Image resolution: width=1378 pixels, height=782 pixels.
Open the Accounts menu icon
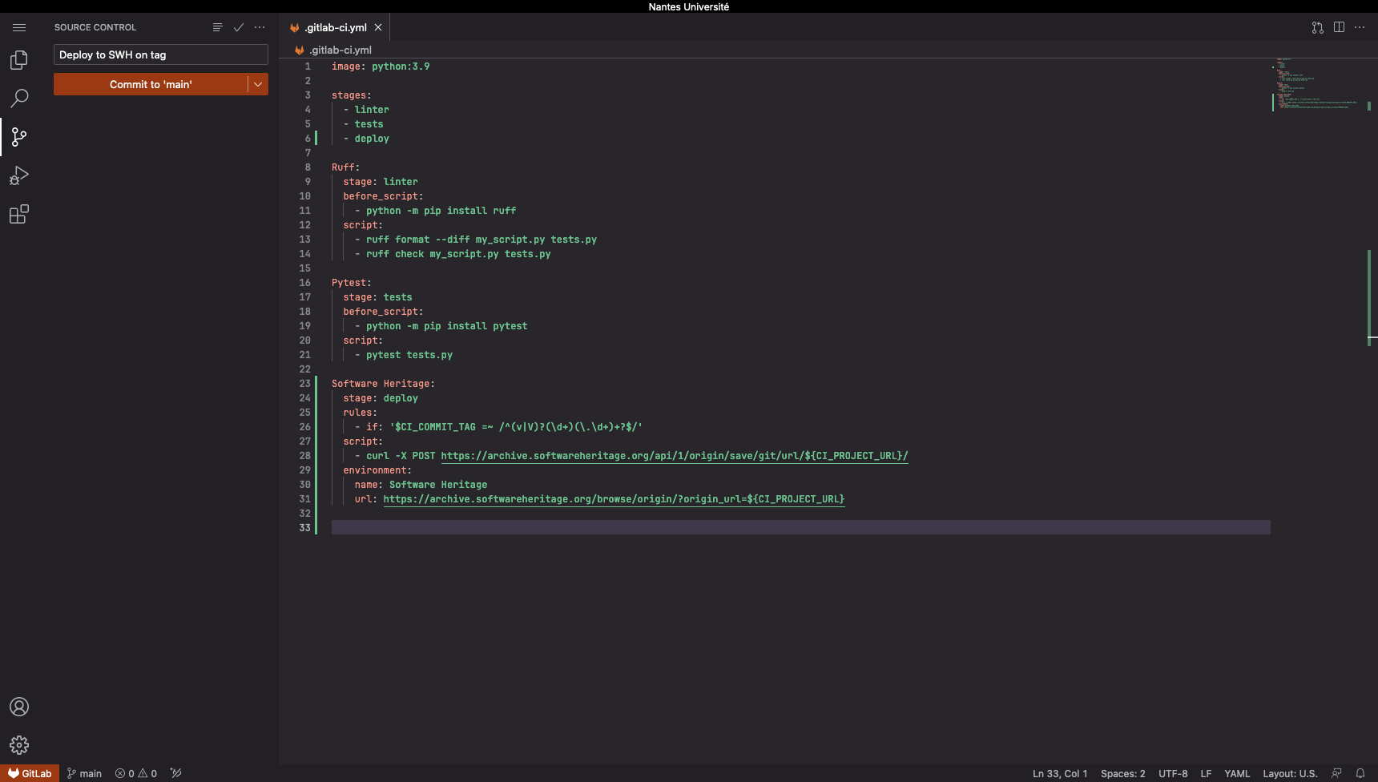pyautogui.click(x=19, y=707)
